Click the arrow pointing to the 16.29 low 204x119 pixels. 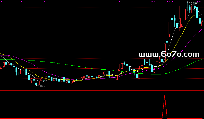click(37, 86)
